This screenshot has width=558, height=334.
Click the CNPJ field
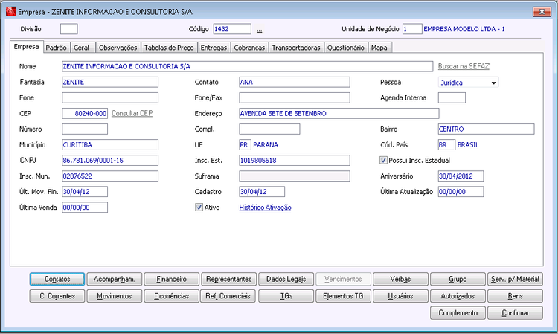coord(110,161)
